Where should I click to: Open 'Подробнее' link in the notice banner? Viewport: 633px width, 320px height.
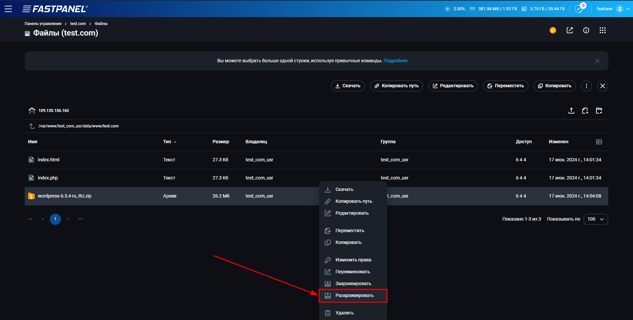coord(396,61)
